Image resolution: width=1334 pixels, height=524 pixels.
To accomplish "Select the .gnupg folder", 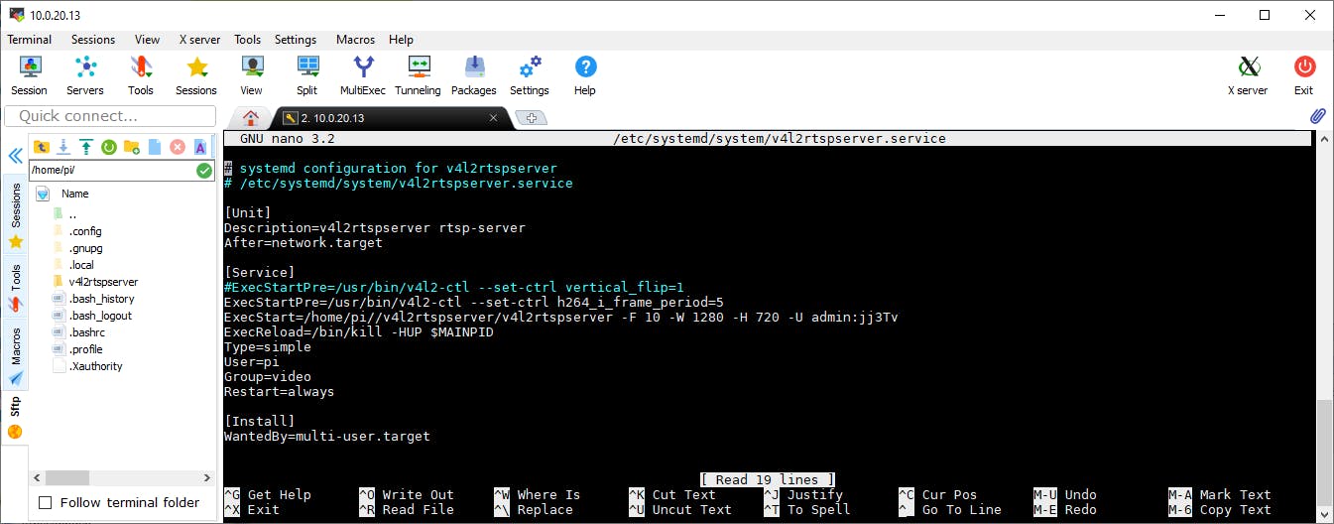I will tap(85, 248).
